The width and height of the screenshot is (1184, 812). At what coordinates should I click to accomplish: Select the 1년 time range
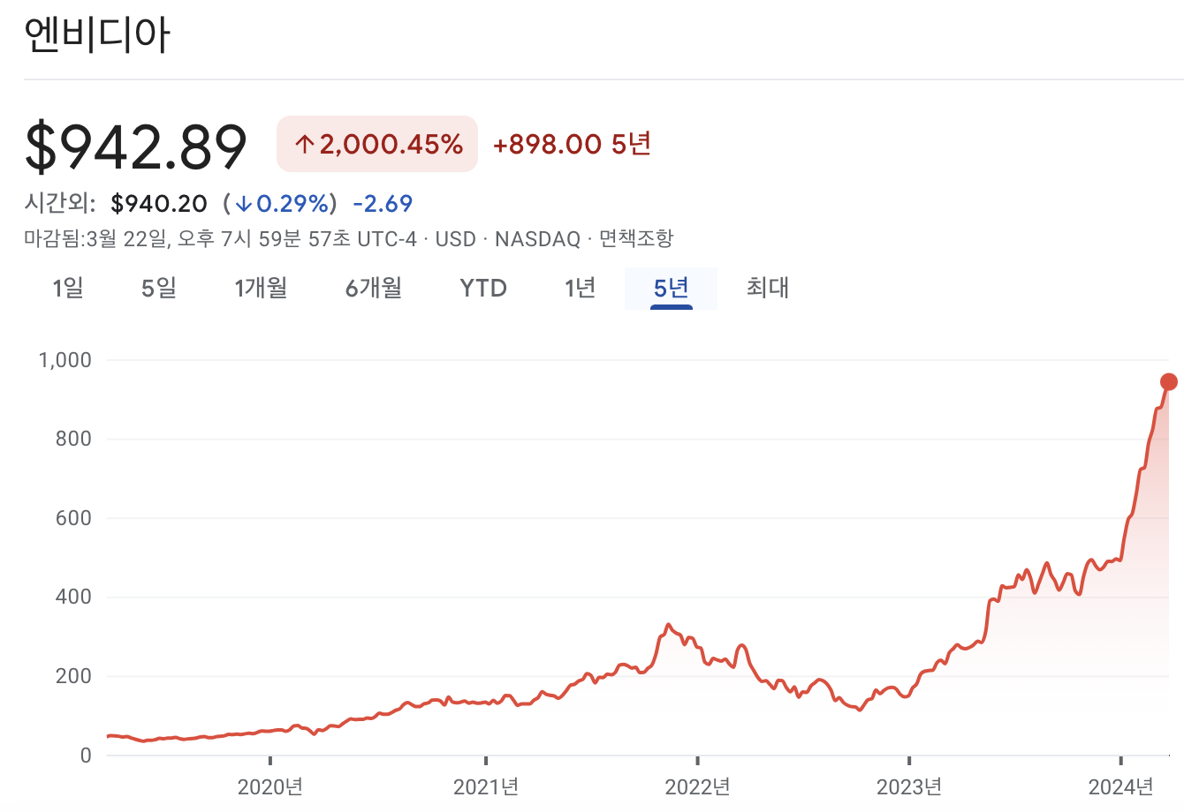[x=580, y=288]
